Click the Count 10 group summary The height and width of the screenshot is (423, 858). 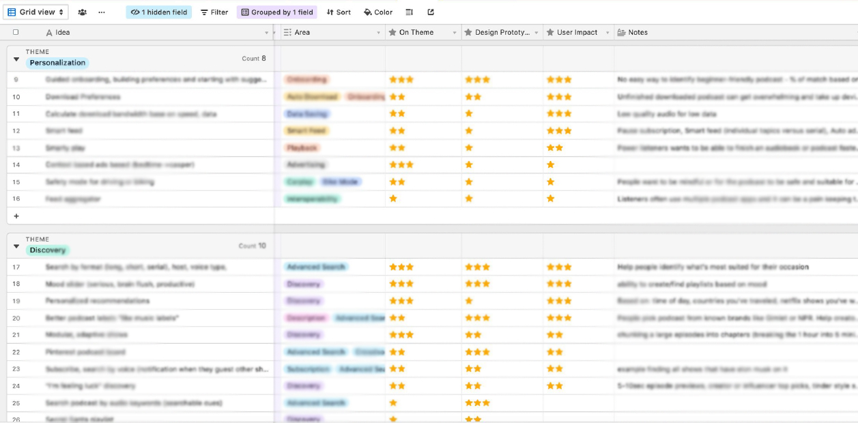(x=253, y=246)
